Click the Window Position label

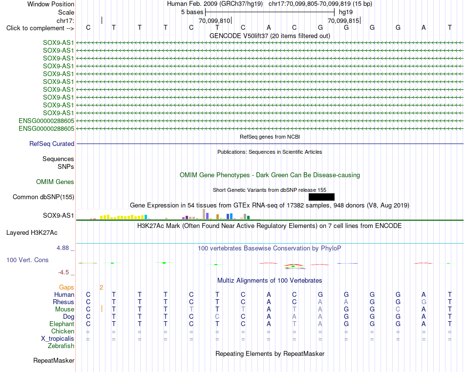click(51, 4)
